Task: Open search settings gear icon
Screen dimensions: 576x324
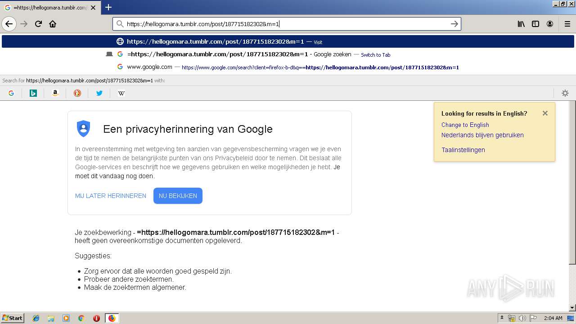Action: (565, 93)
